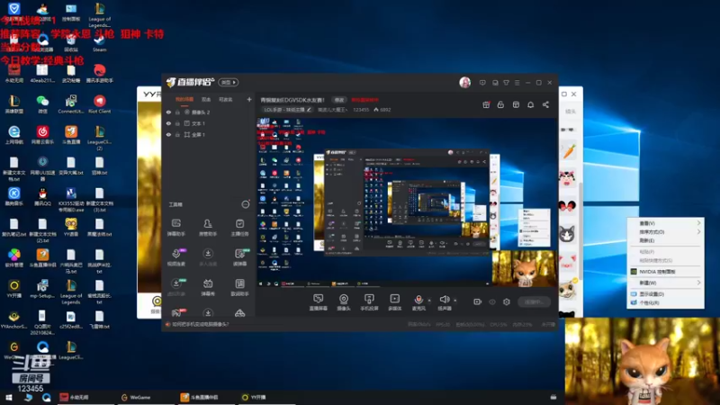This screenshot has width=720, height=405.
Task: Click the 扬声器 speaker icon
Action: (444, 300)
